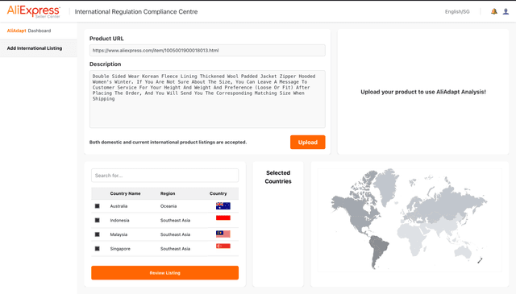Screen dimensions: 516x294
Task: Click the Indonesia flag icon
Action: coord(223,217)
